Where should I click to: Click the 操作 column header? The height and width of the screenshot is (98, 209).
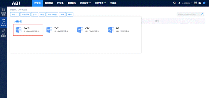click(x=157, y=21)
